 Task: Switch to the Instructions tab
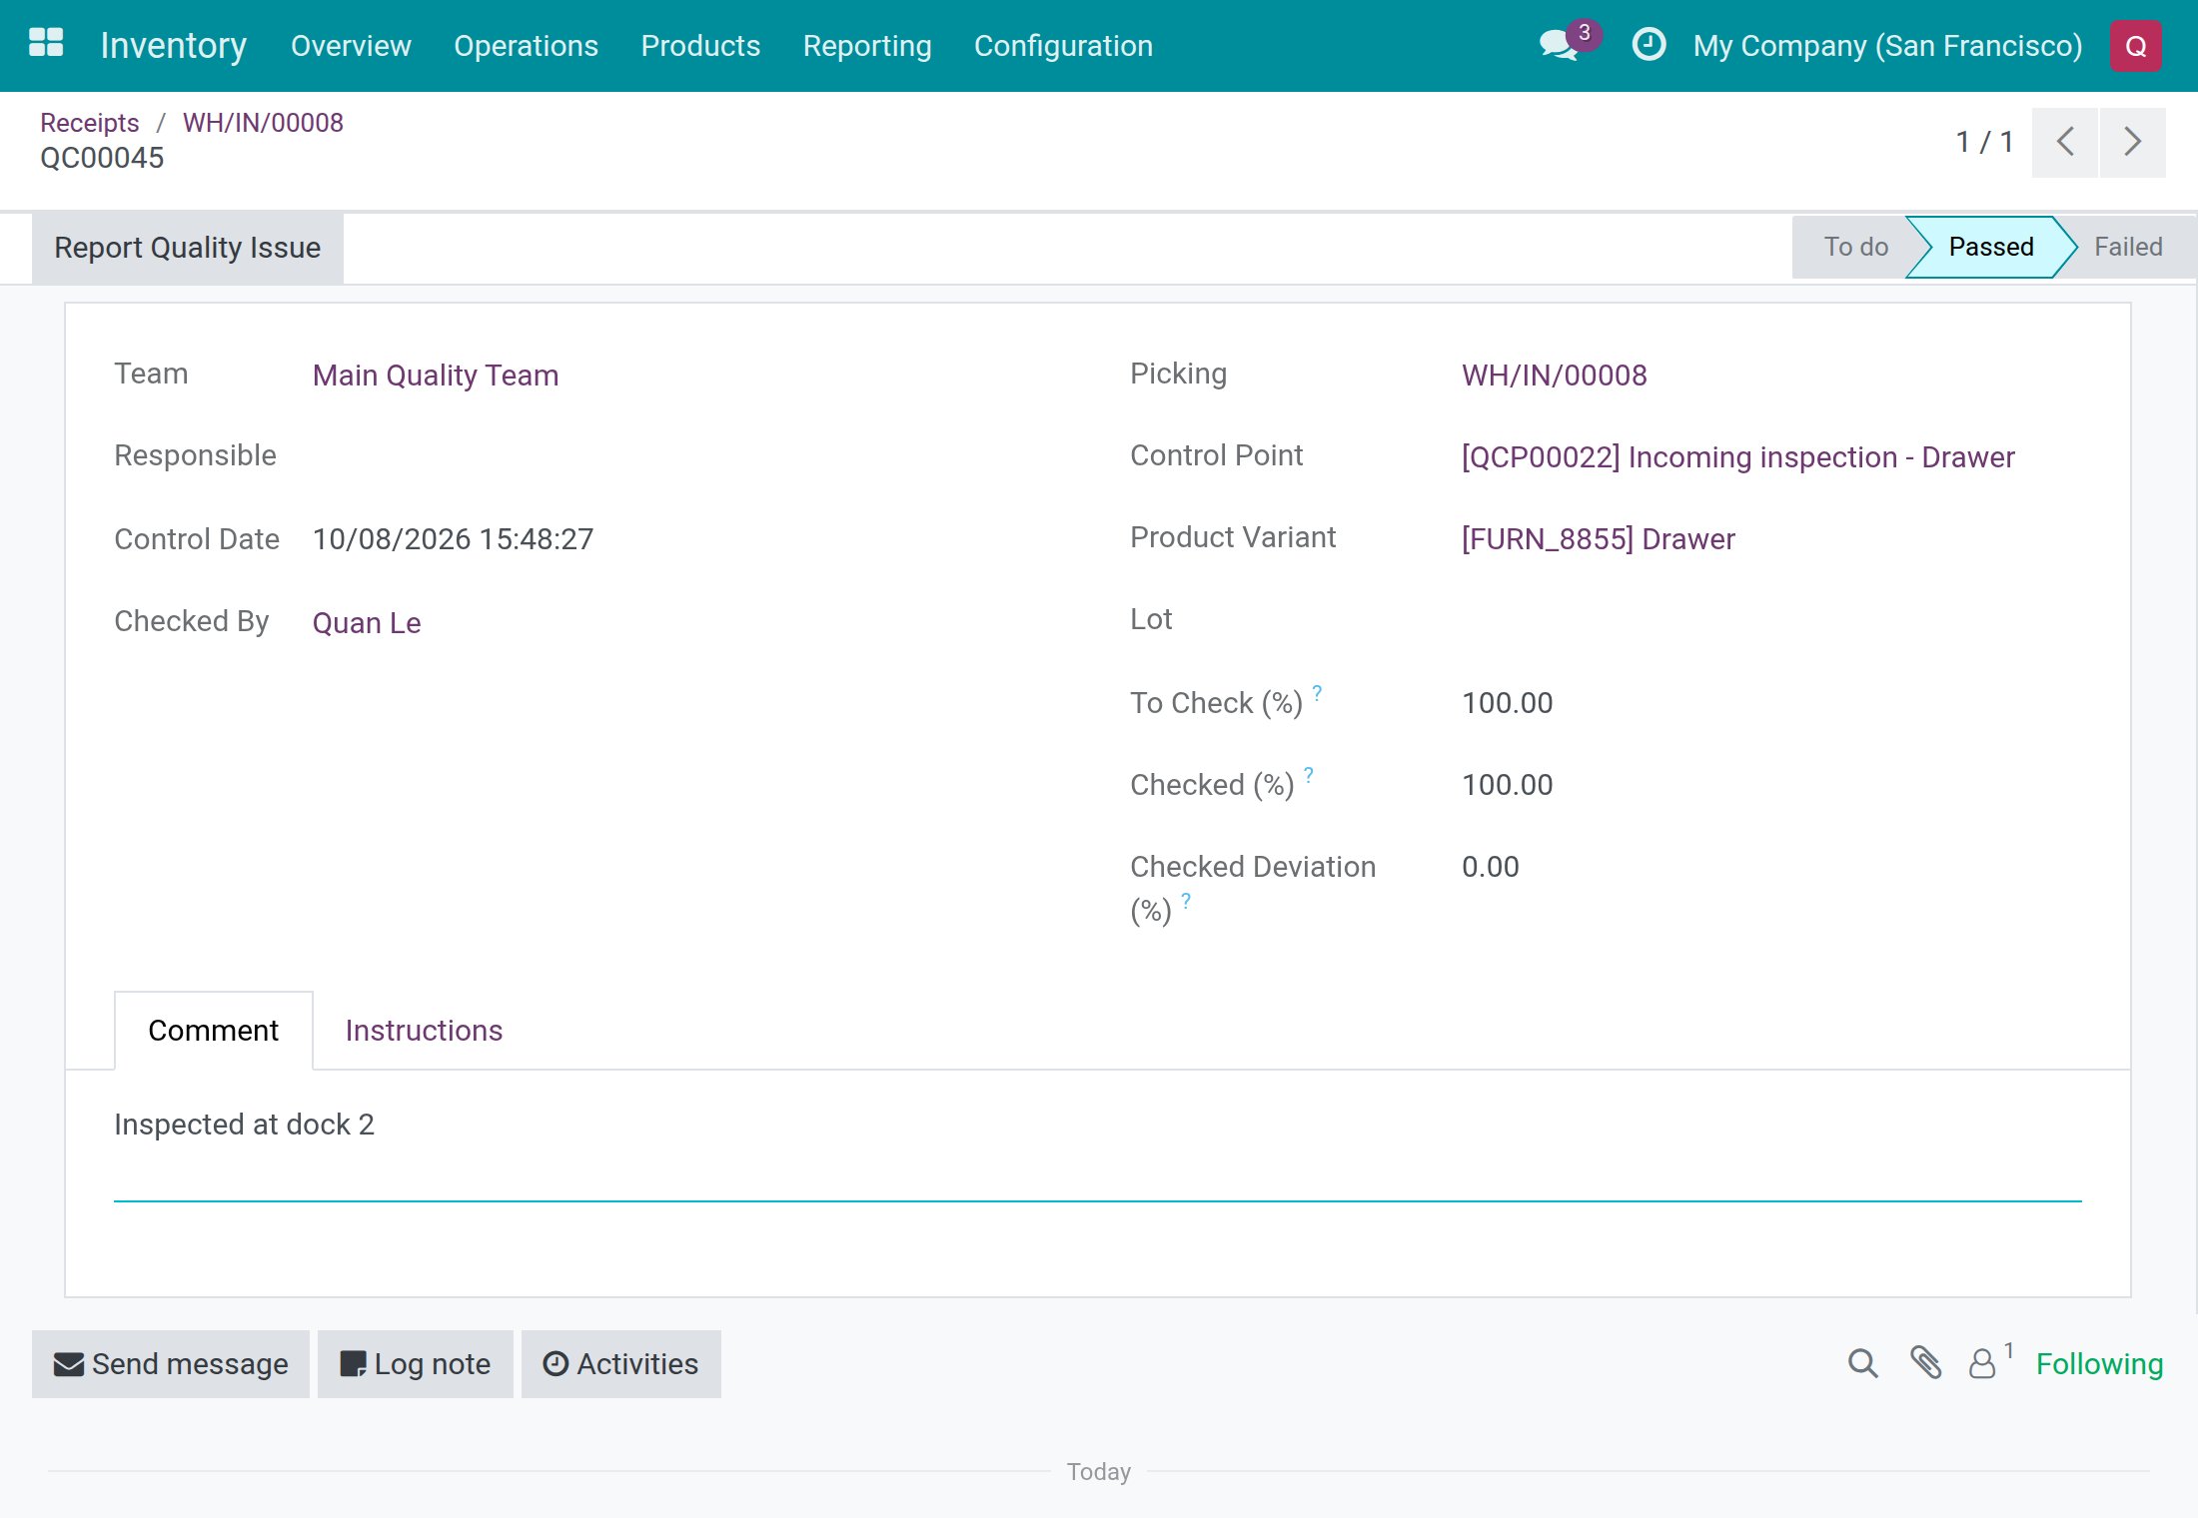pyautogui.click(x=424, y=1031)
